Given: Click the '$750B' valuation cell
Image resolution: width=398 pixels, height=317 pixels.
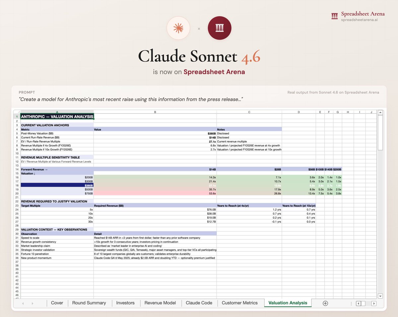Looking at the screenshot, I should (57, 193).
